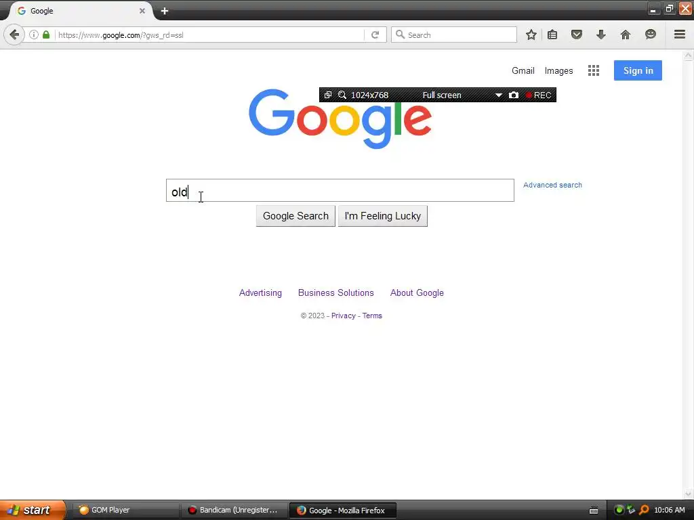Switch to Bandicam taskbar window
Screen dimensions: 694x520
[x=234, y=510]
